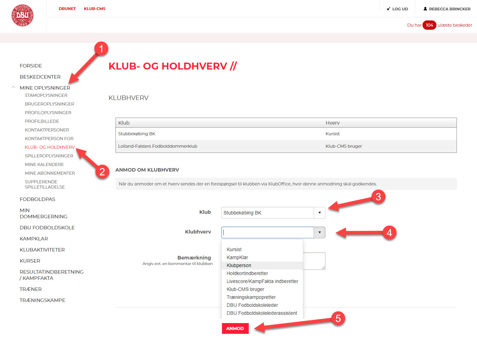477x339 pixels.
Task: Open KLUBAKTIVITETER in the sidebar
Action: pyautogui.click(x=42, y=250)
